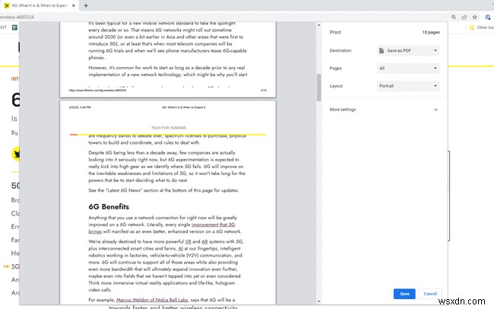Click the '10 pages' count label
This screenshot has width=494, height=309.
431,32
